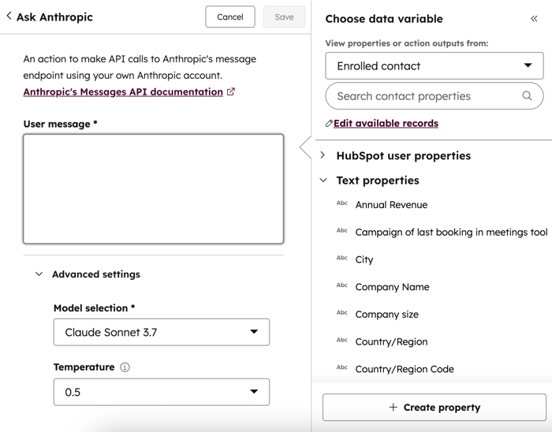
Task: Expand HubSpot user properties section
Action: click(x=323, y=155)
